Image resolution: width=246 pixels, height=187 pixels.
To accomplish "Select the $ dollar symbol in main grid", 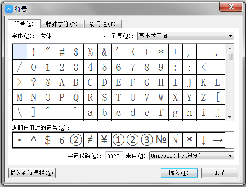I will (x=76, y=52).
